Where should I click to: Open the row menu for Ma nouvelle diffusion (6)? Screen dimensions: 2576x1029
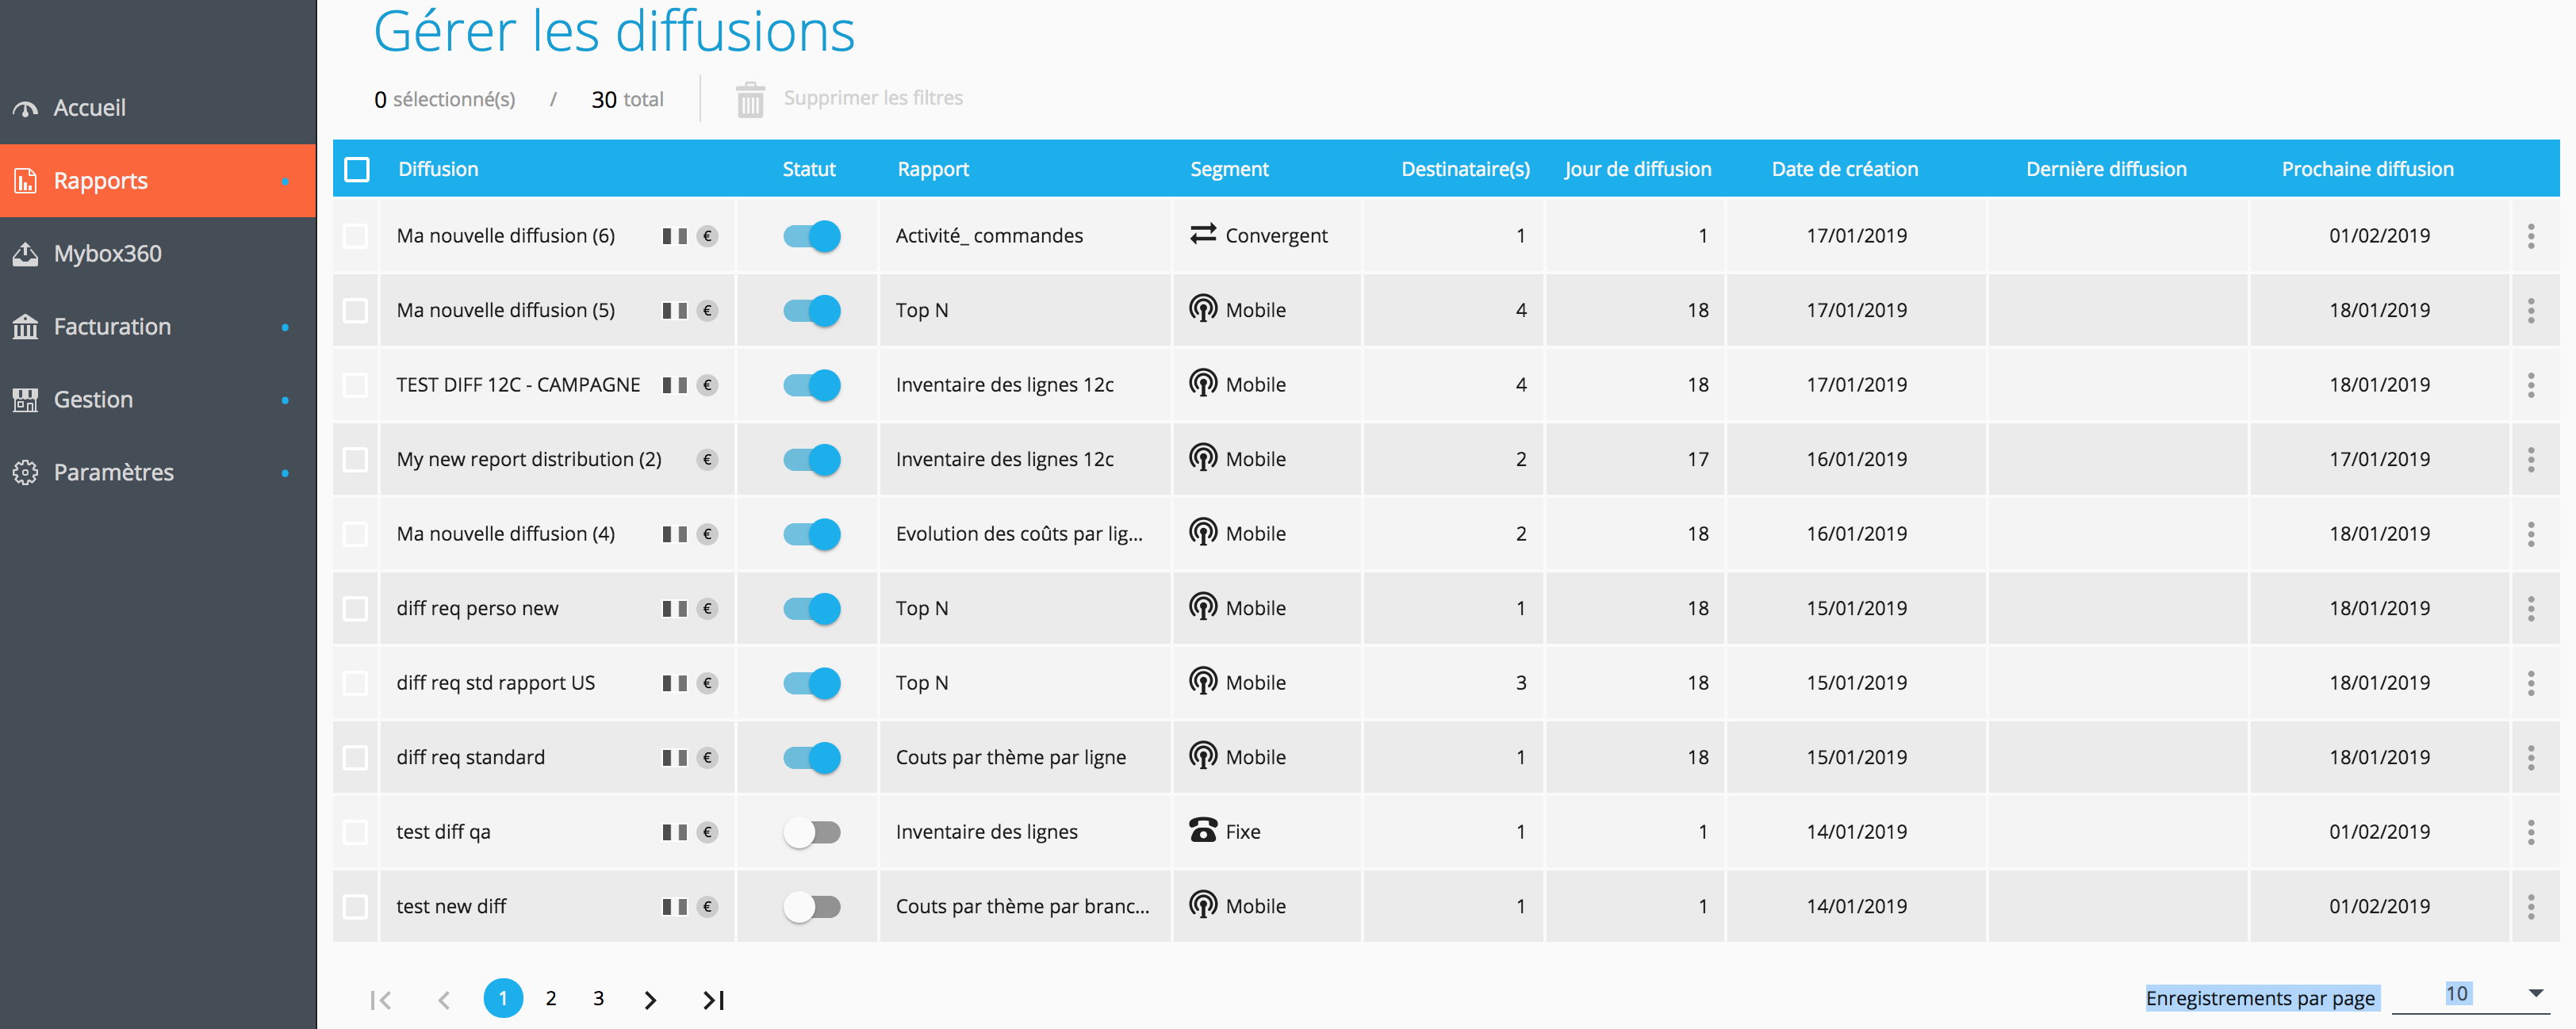[x=2531, y=236]
